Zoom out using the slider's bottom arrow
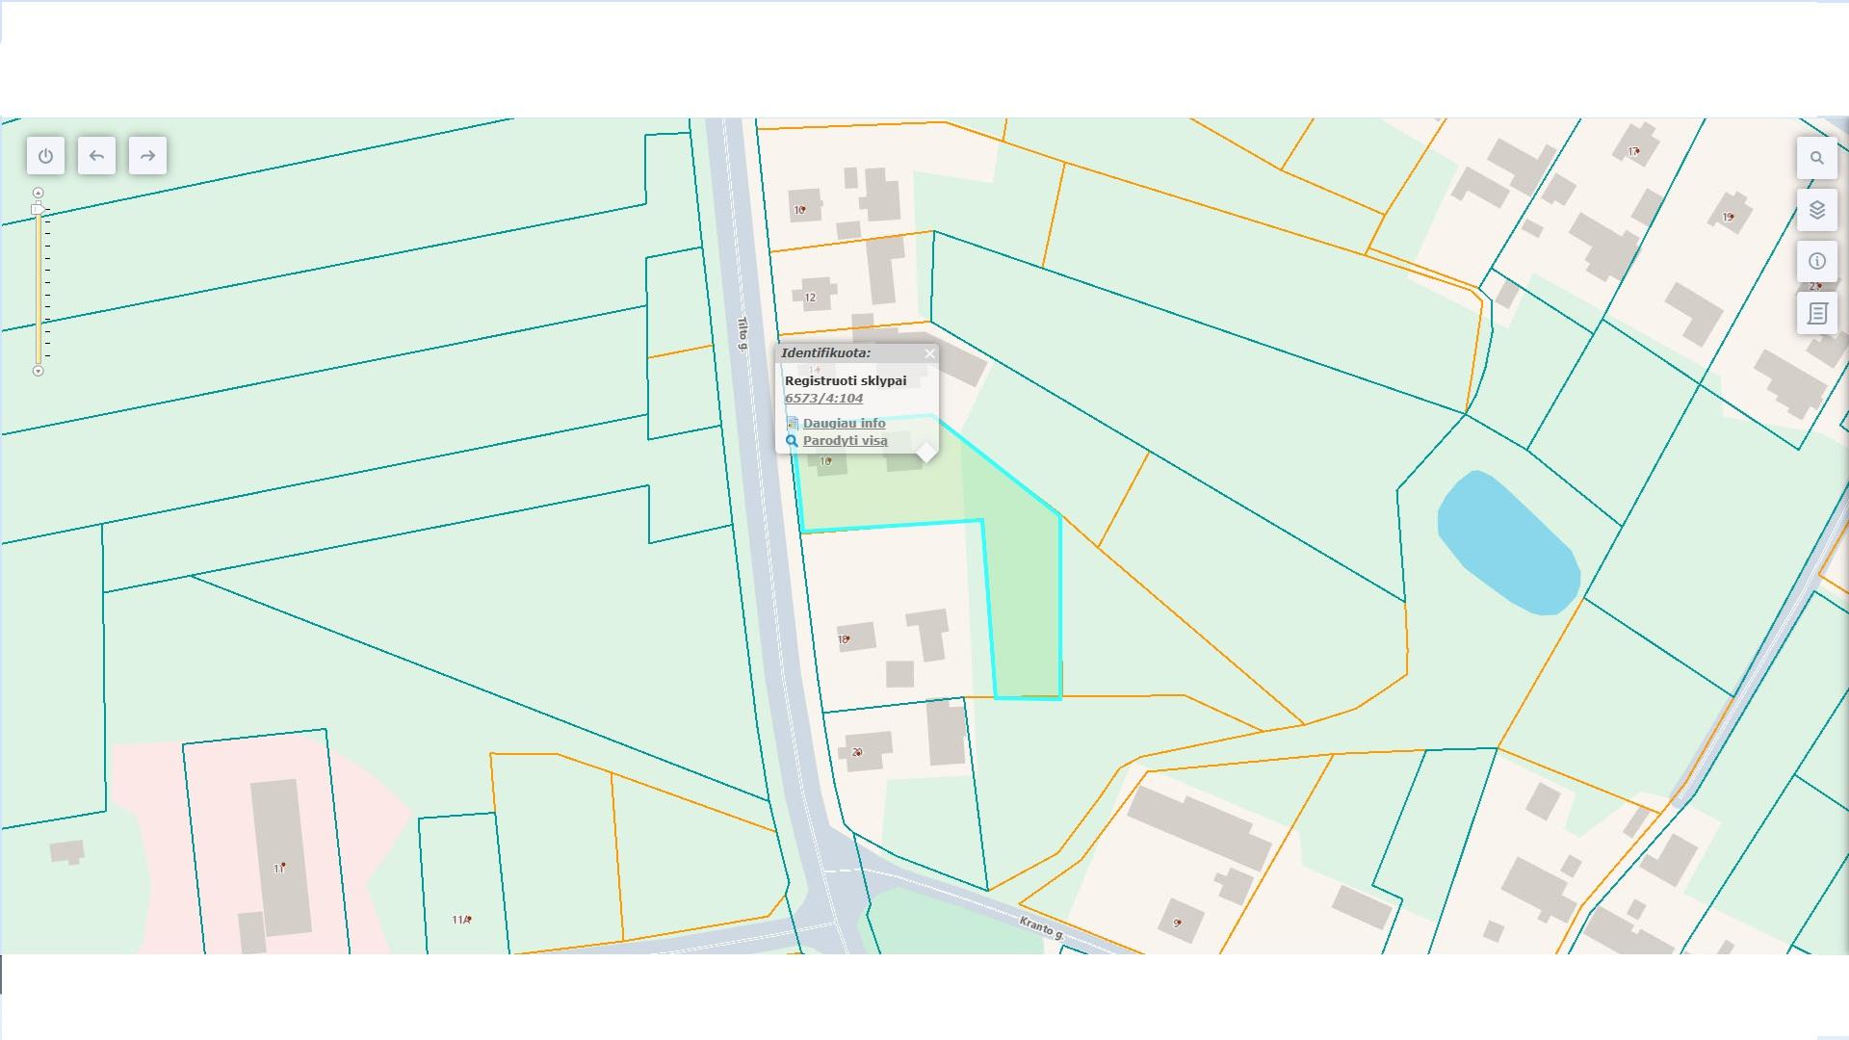 click(38, 371)
